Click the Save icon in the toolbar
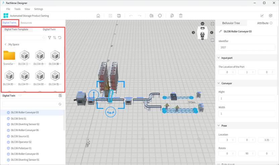 (x=119, y=15)
